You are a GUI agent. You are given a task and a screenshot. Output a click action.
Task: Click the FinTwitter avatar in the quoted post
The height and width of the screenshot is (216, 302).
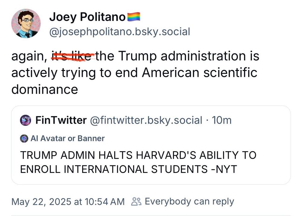pos(25,120)
